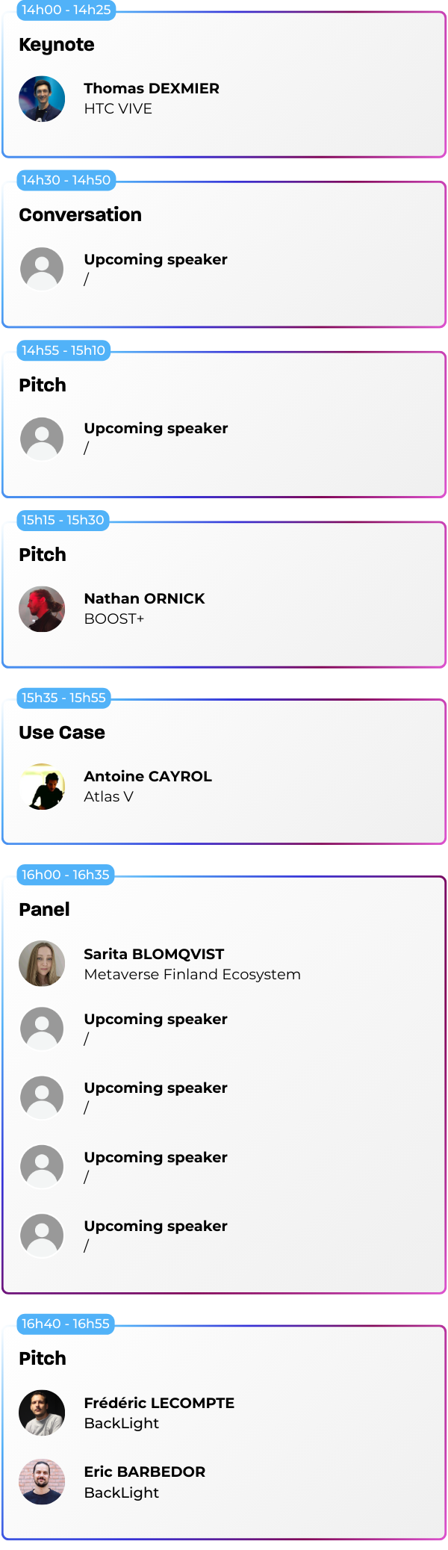The width and height of the screenshot is (448, 1550).
Task: Click the placeholder avatar in the 14h55 Pitch
Action: click(x=42, y=438)
